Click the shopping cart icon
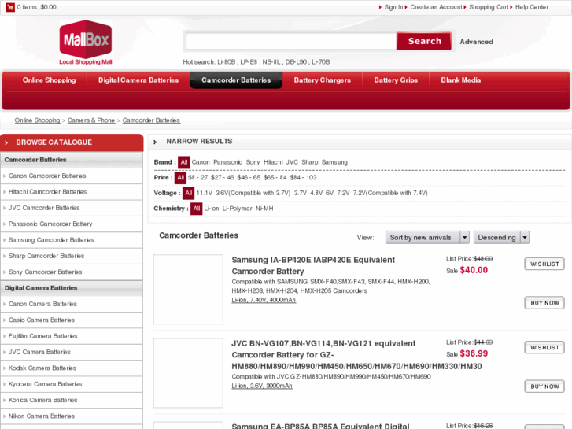The height and width of the screenshot is (429, 572). [x=10, y=7]
